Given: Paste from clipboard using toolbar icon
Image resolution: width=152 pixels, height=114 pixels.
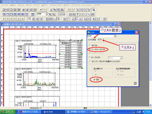Looking at the screenshot, I should 59,10.
